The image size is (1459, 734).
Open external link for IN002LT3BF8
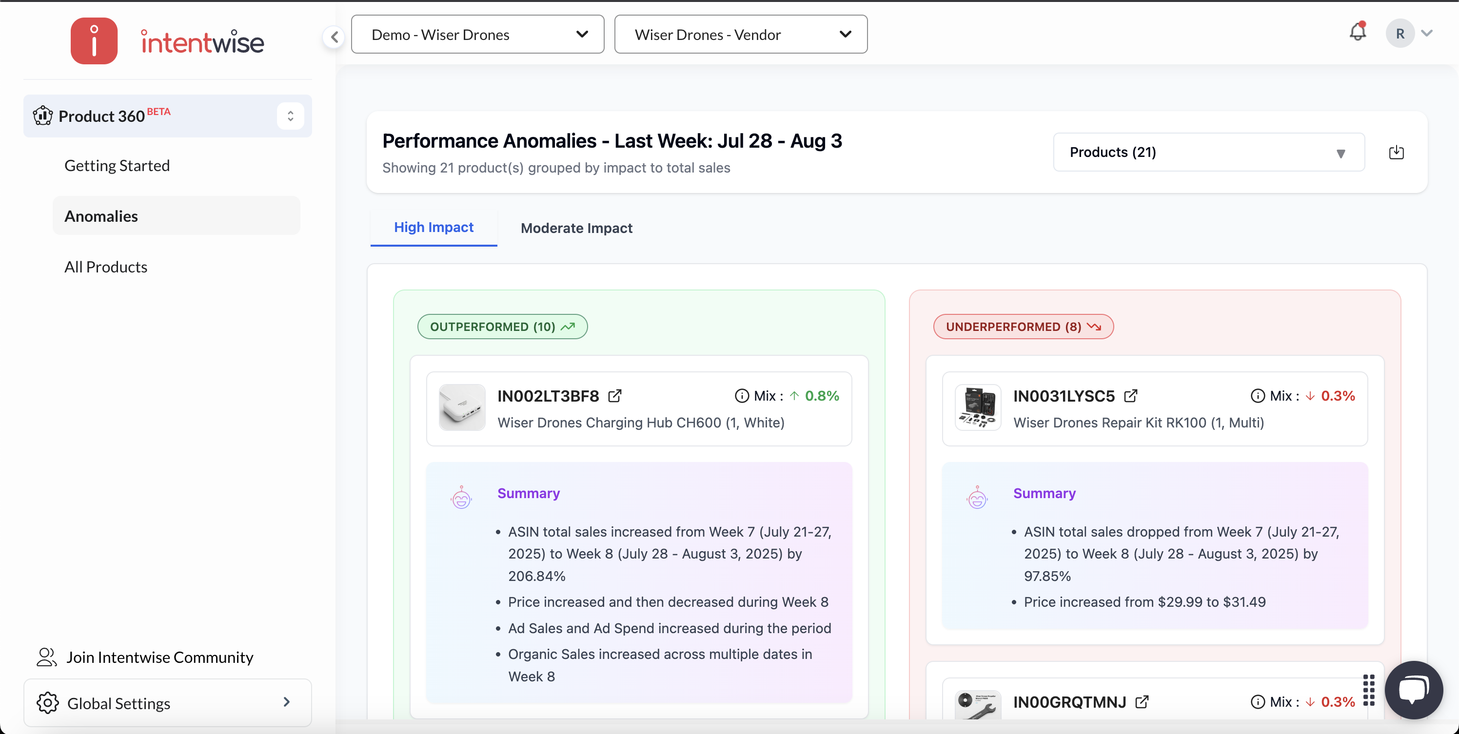coord(614,396)
